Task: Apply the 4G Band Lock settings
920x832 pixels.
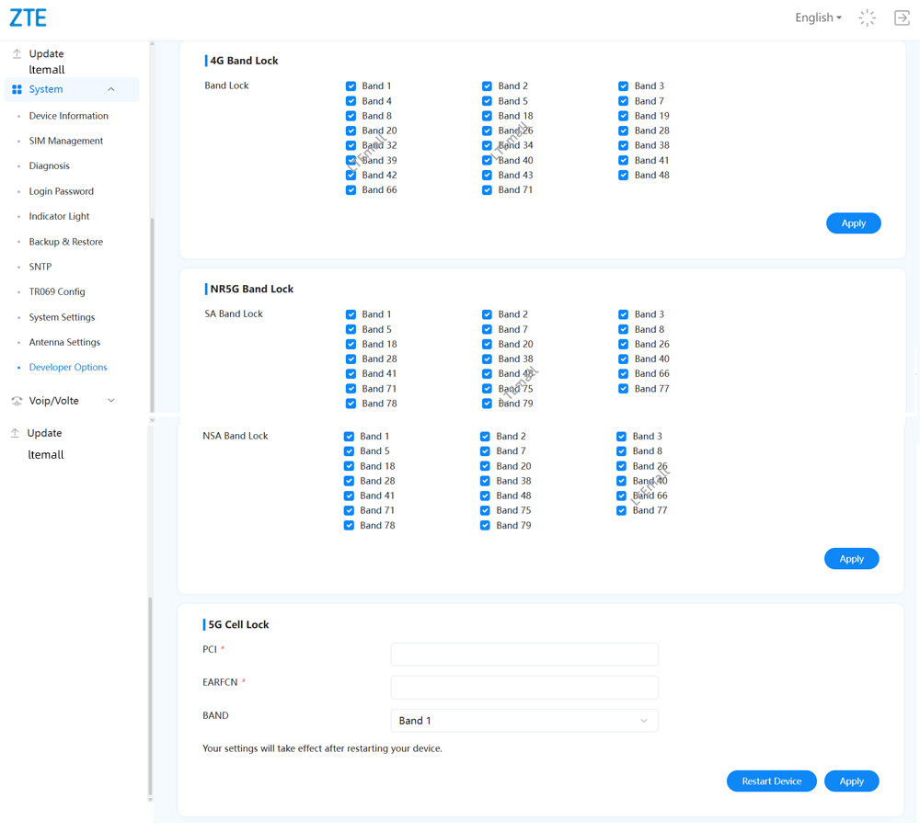Action: (x=853, y=223)
